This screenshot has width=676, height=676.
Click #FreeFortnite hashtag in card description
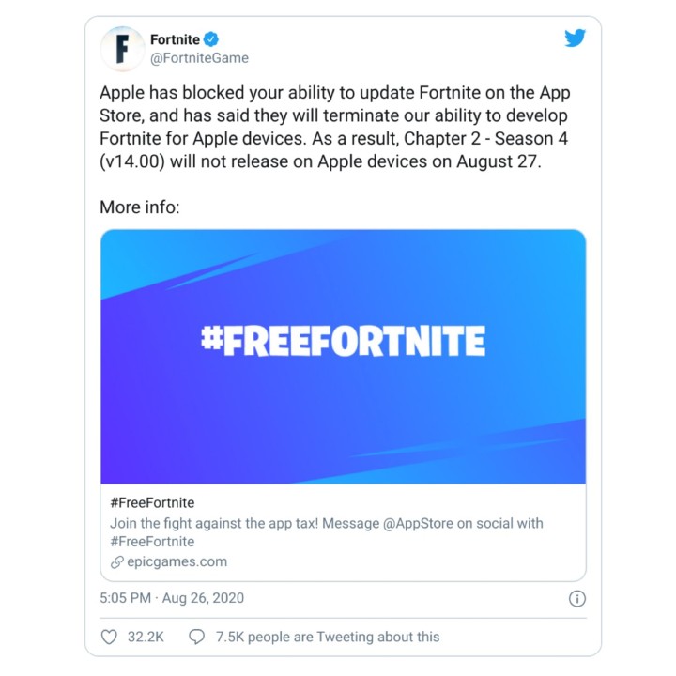point(152,542)
